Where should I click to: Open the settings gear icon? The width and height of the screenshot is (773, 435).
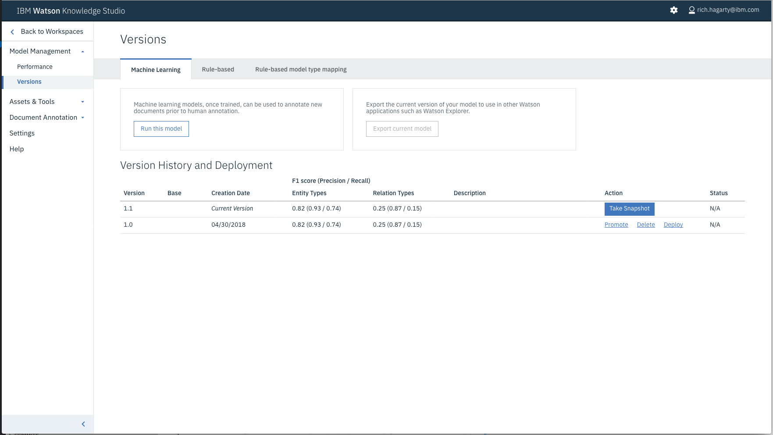(x=674, y=10)
